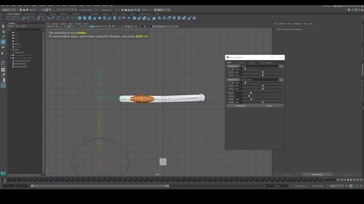364x204 pixels.
Task: Open the No Character Set dropdown
Action: 300,186
